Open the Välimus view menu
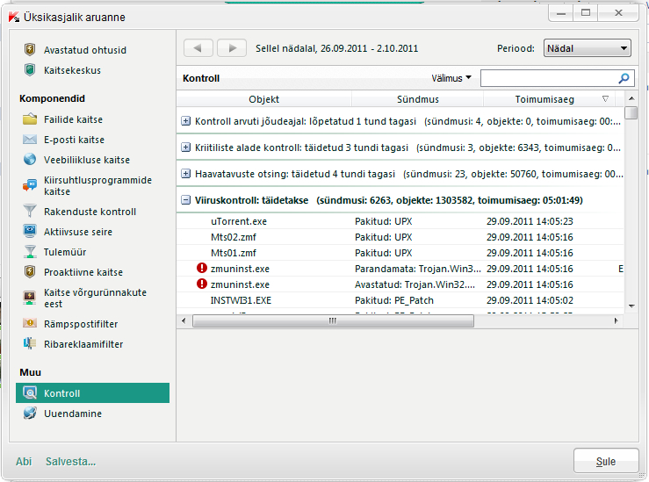Screen dimensions: 649x482 451,78
